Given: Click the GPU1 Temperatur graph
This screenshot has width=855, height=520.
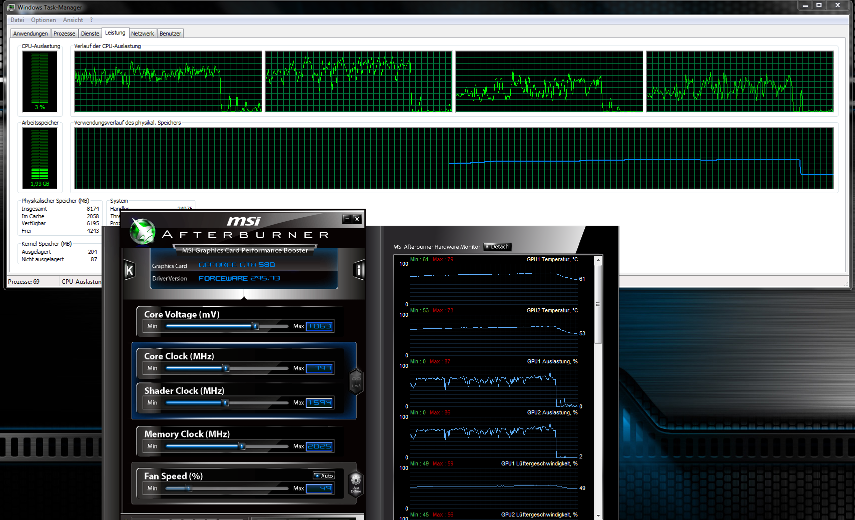Looking at the screenshot, I should coord(494,284).
